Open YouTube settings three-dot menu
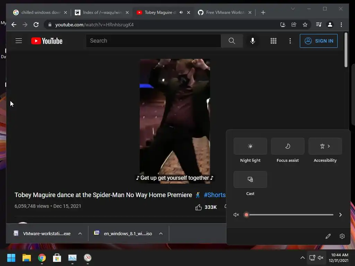The width and height of the screenshot is (355, 266). (x=290, y=41)
